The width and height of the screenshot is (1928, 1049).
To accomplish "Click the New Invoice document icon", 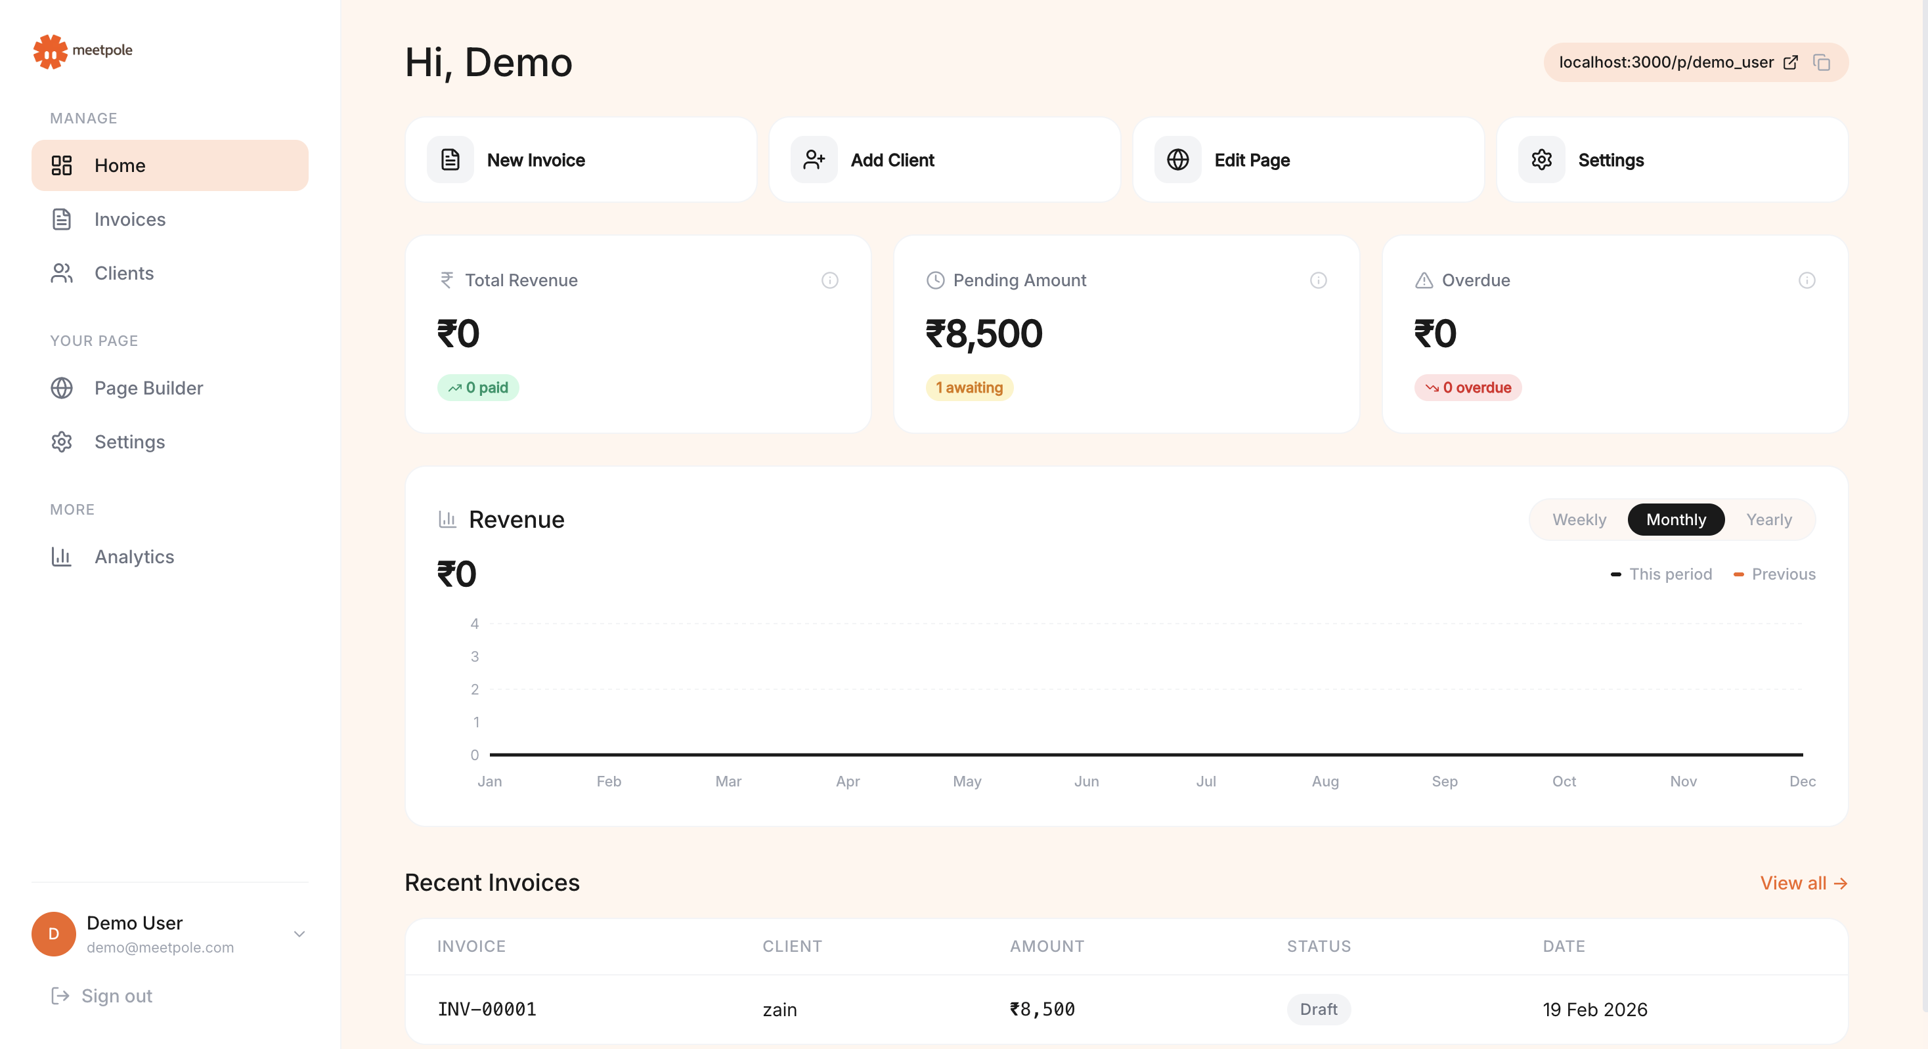I will coord(450,160).
